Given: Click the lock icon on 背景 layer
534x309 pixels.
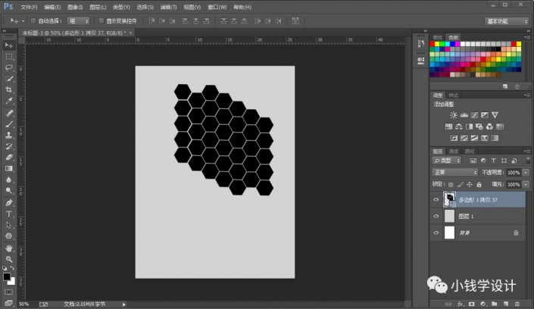Looking at the screenshot, I should [516, 233].
